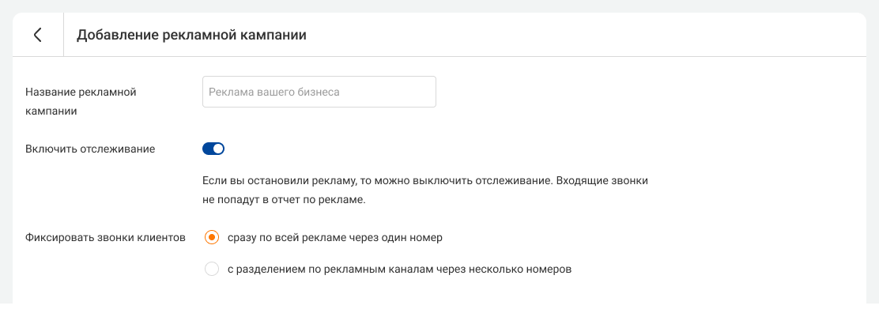Click the orange dot in the selected radio
Image resolution: width=879 pixels, height=332 pixels.
[x=211, y=237]
